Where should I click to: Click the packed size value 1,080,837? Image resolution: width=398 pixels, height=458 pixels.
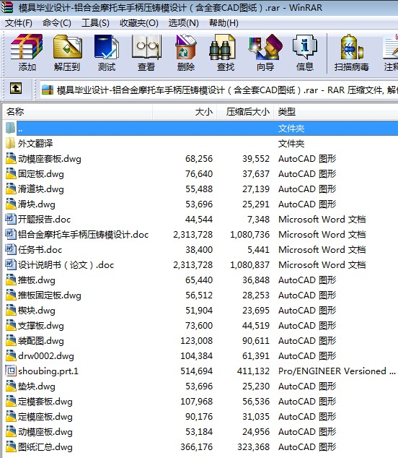(250, 264)
